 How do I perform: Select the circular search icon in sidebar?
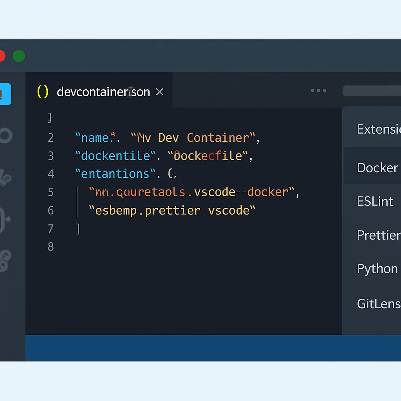point(5,135)
